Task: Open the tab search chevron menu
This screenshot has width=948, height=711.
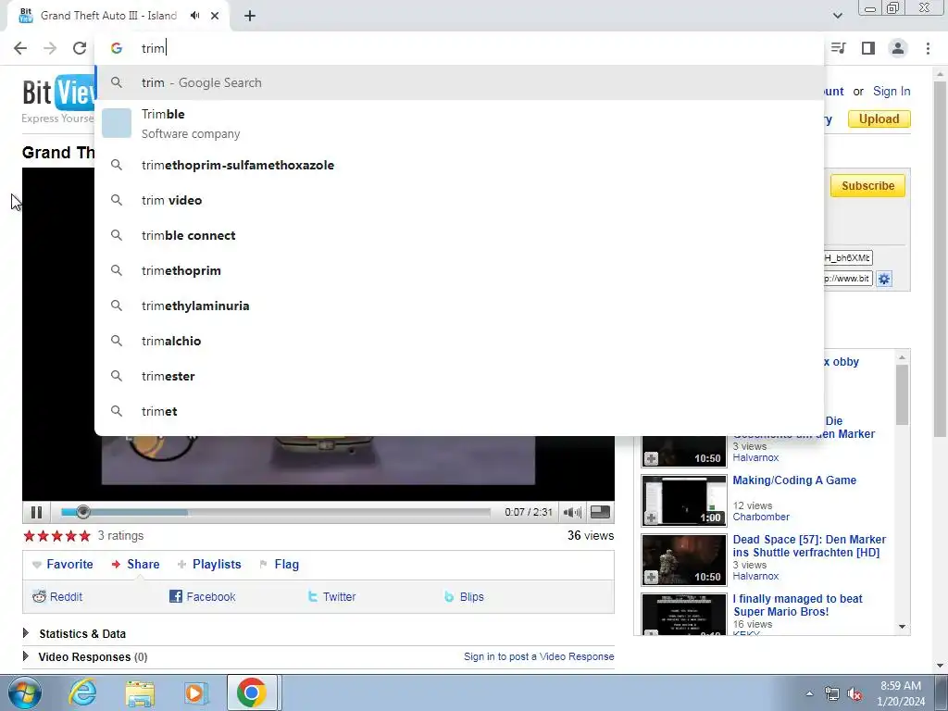Action: pos(837,16)
